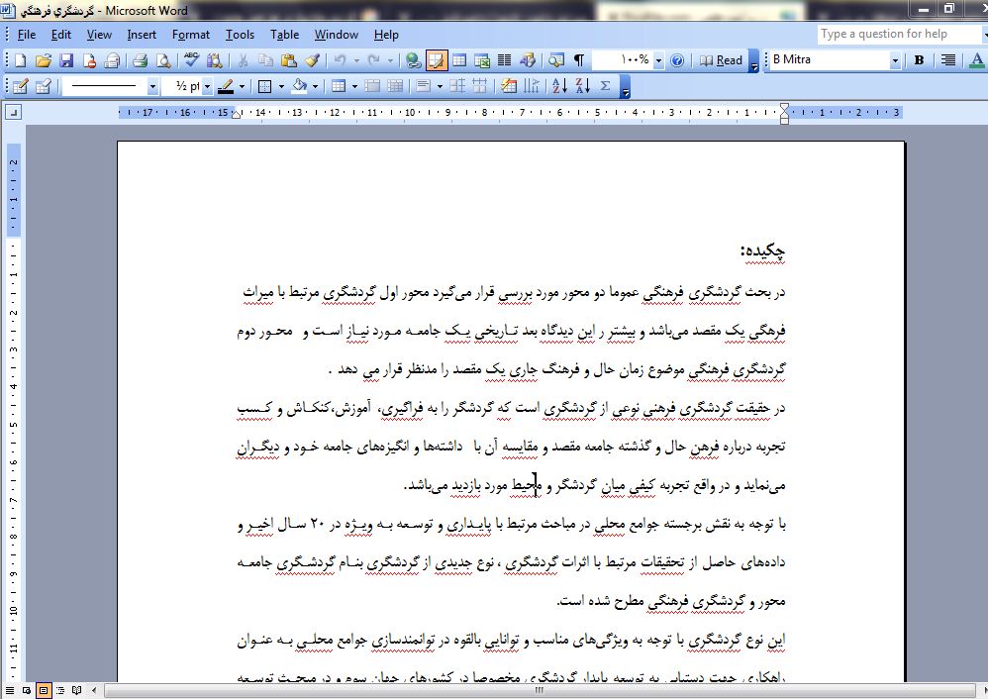
Task: Run the Spelling and Grammar check
Action: [192, 60]
